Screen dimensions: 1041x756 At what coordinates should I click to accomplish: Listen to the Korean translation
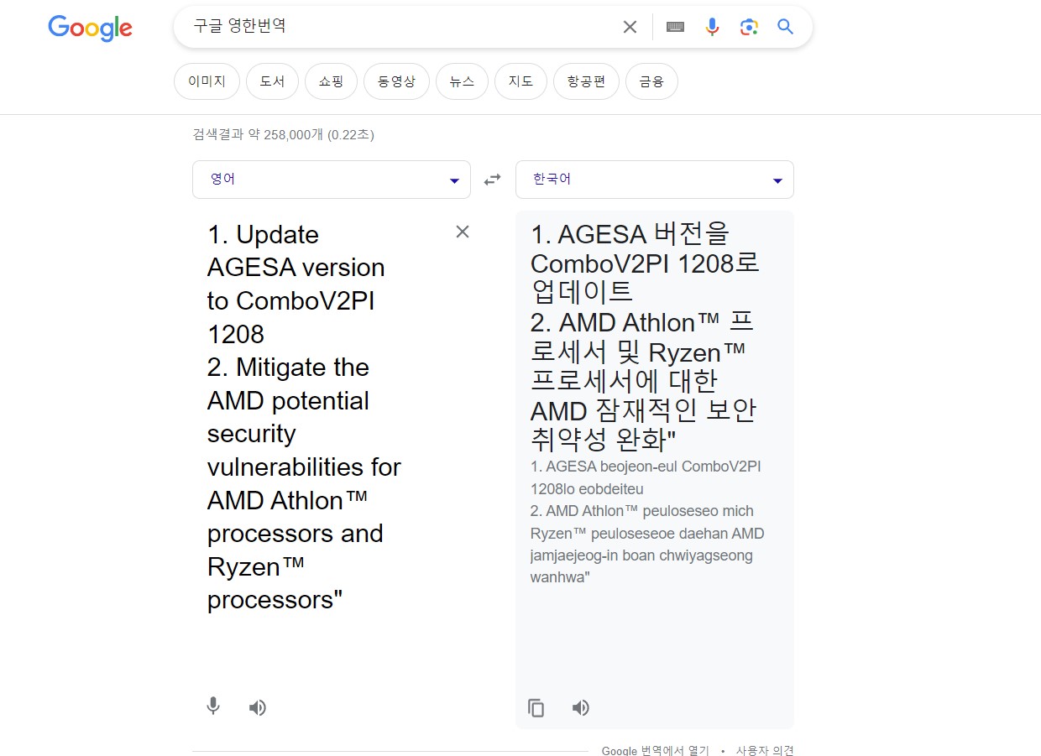pyautogui.click(x=581, y=707)
